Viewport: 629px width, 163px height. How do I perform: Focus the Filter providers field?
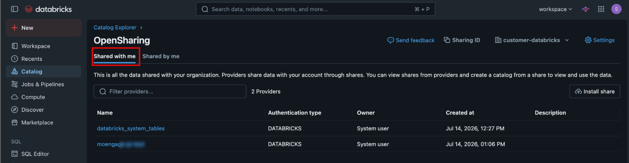tap(170, 92)
